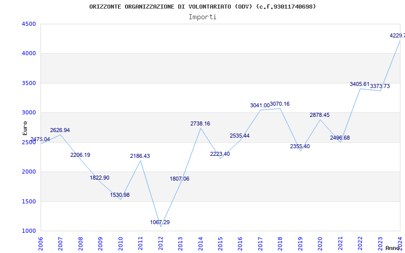Viewport: 405px width, 253px height.
Task: Select data label 2496.68
Action: pos(340,138)
